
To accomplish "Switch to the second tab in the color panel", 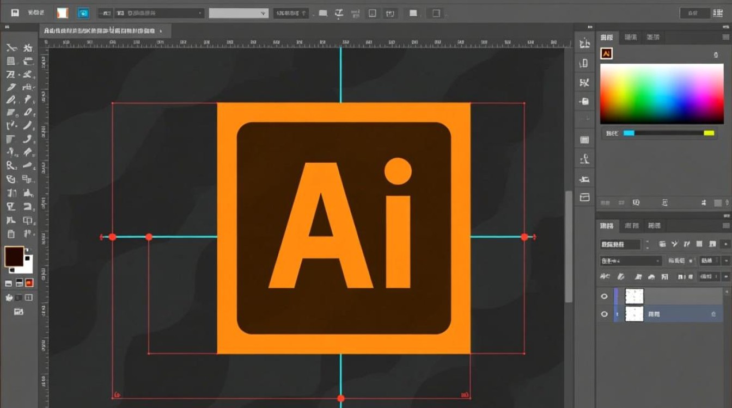I will pos(630,37).
